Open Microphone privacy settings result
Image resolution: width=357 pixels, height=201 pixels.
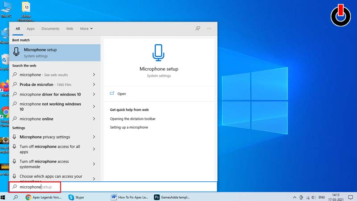point(55,137)
